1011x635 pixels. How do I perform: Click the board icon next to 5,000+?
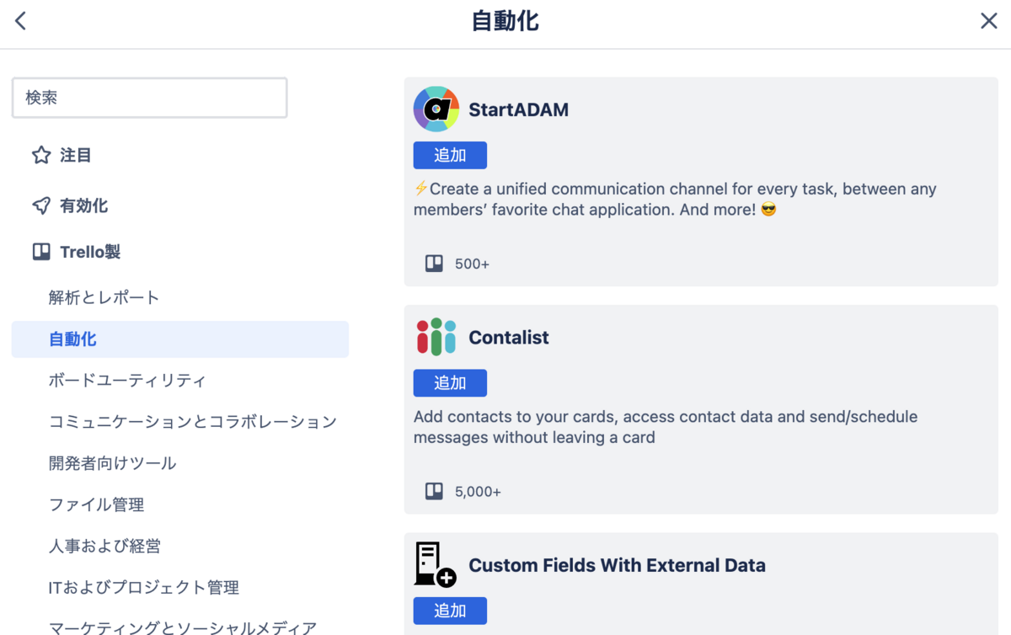click(434, 491)
